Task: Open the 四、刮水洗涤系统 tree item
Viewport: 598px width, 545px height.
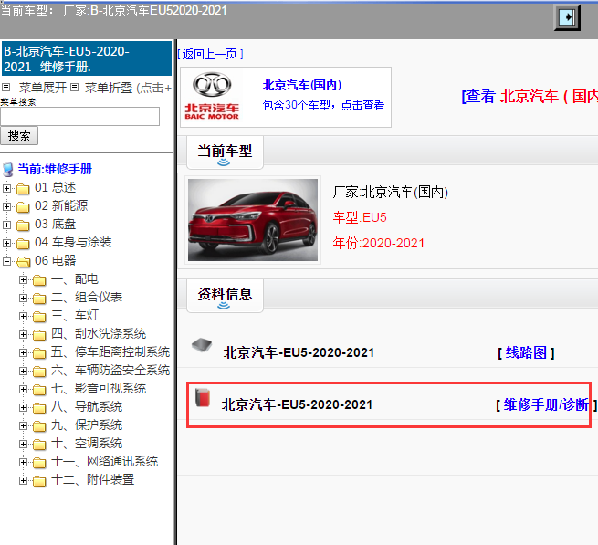Action: pyautogui.click(x=99, y=334)
